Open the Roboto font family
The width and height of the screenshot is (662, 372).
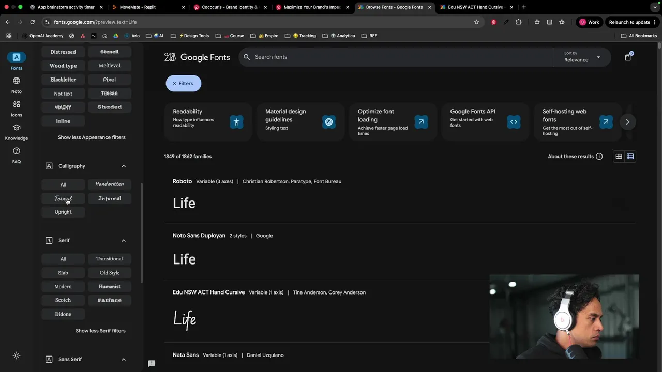(182, 181)
